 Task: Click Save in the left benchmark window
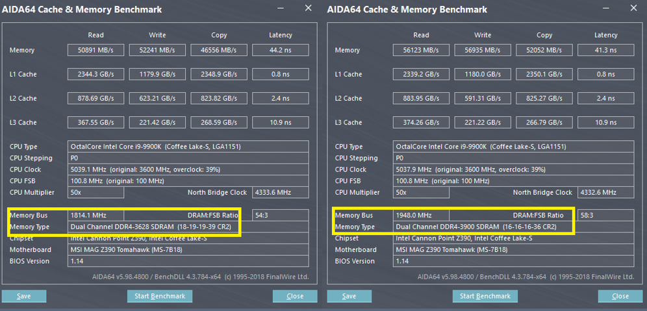[24, 296]
